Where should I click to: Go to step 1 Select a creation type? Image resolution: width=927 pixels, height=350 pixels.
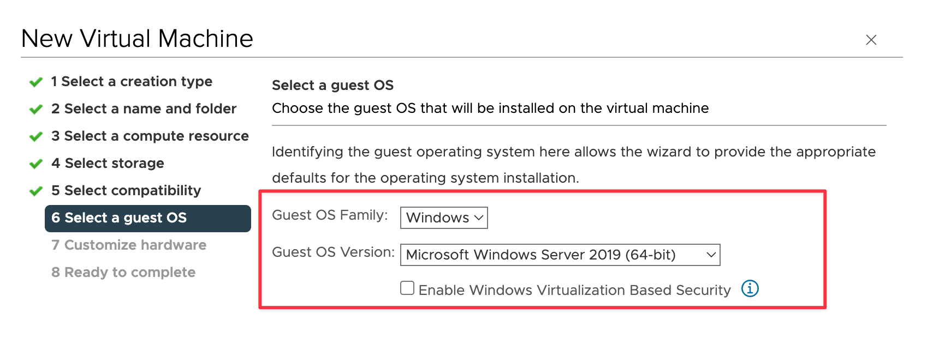coord(132,81)
